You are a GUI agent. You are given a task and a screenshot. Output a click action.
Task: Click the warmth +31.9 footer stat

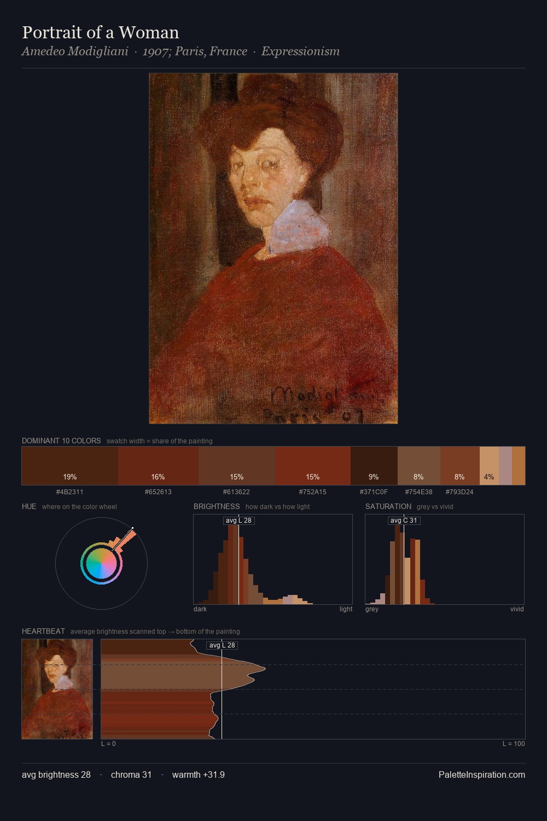[x=199, y=774]
